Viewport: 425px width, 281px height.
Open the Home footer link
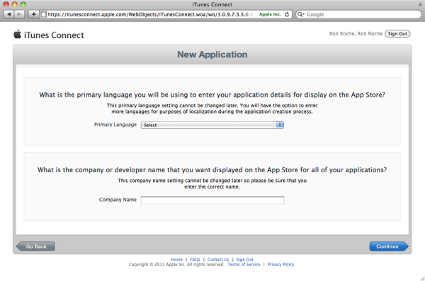[176, 259]
